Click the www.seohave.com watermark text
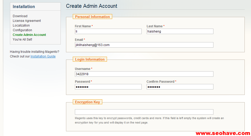Image resolution: width=251 pixels, height=136 pixels. coord(223,133)
